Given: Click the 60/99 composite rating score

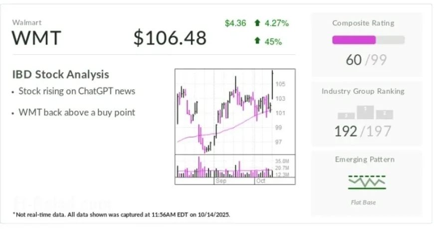Looking at the screenshot, I should 366,60.
